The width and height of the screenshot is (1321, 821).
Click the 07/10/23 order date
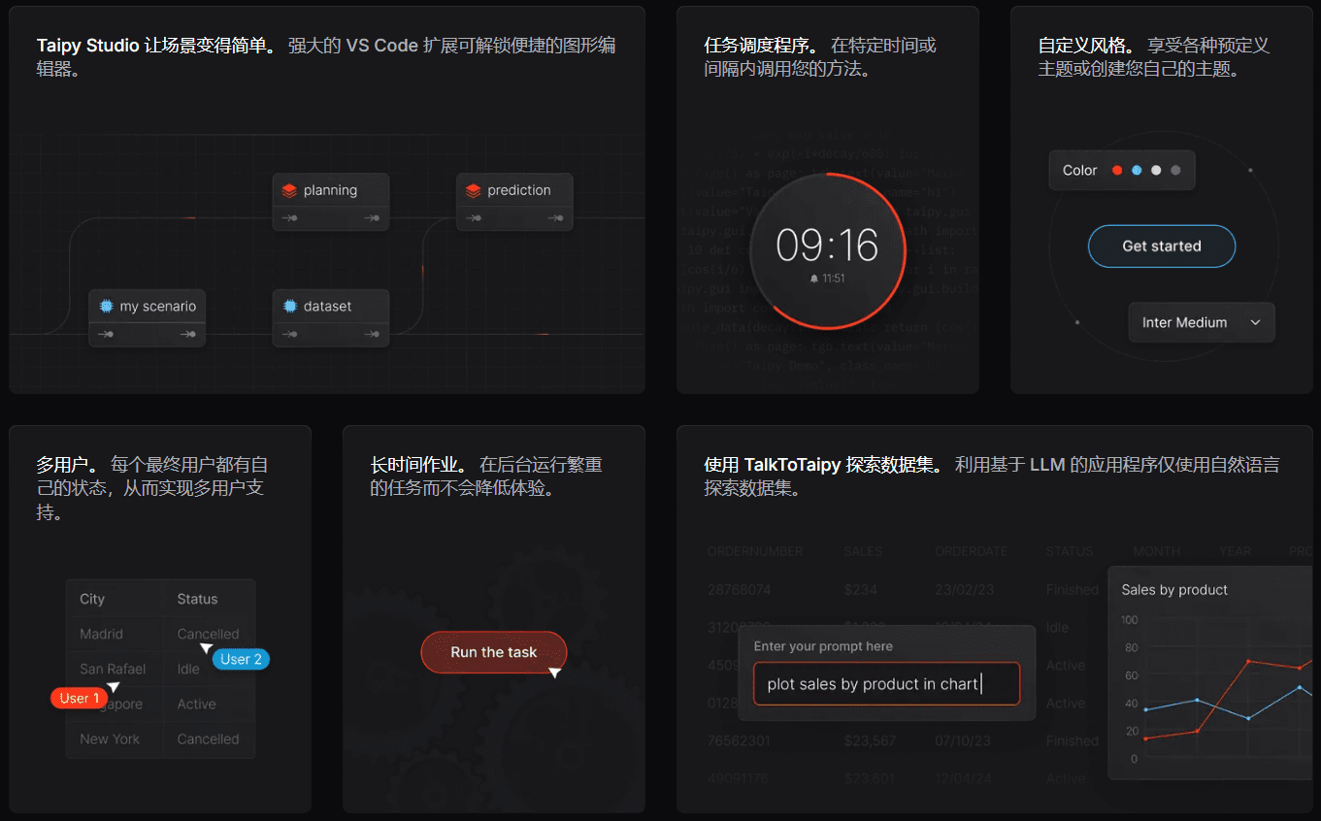tap(963, 740)
